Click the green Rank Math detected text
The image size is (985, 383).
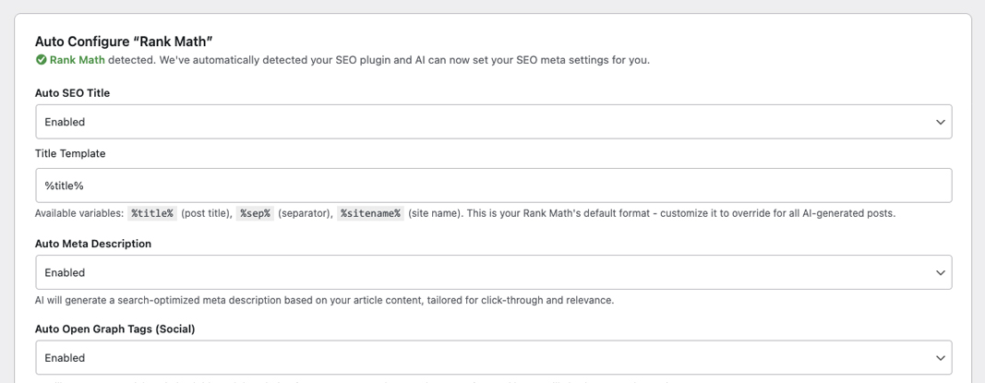pos(78,60)
